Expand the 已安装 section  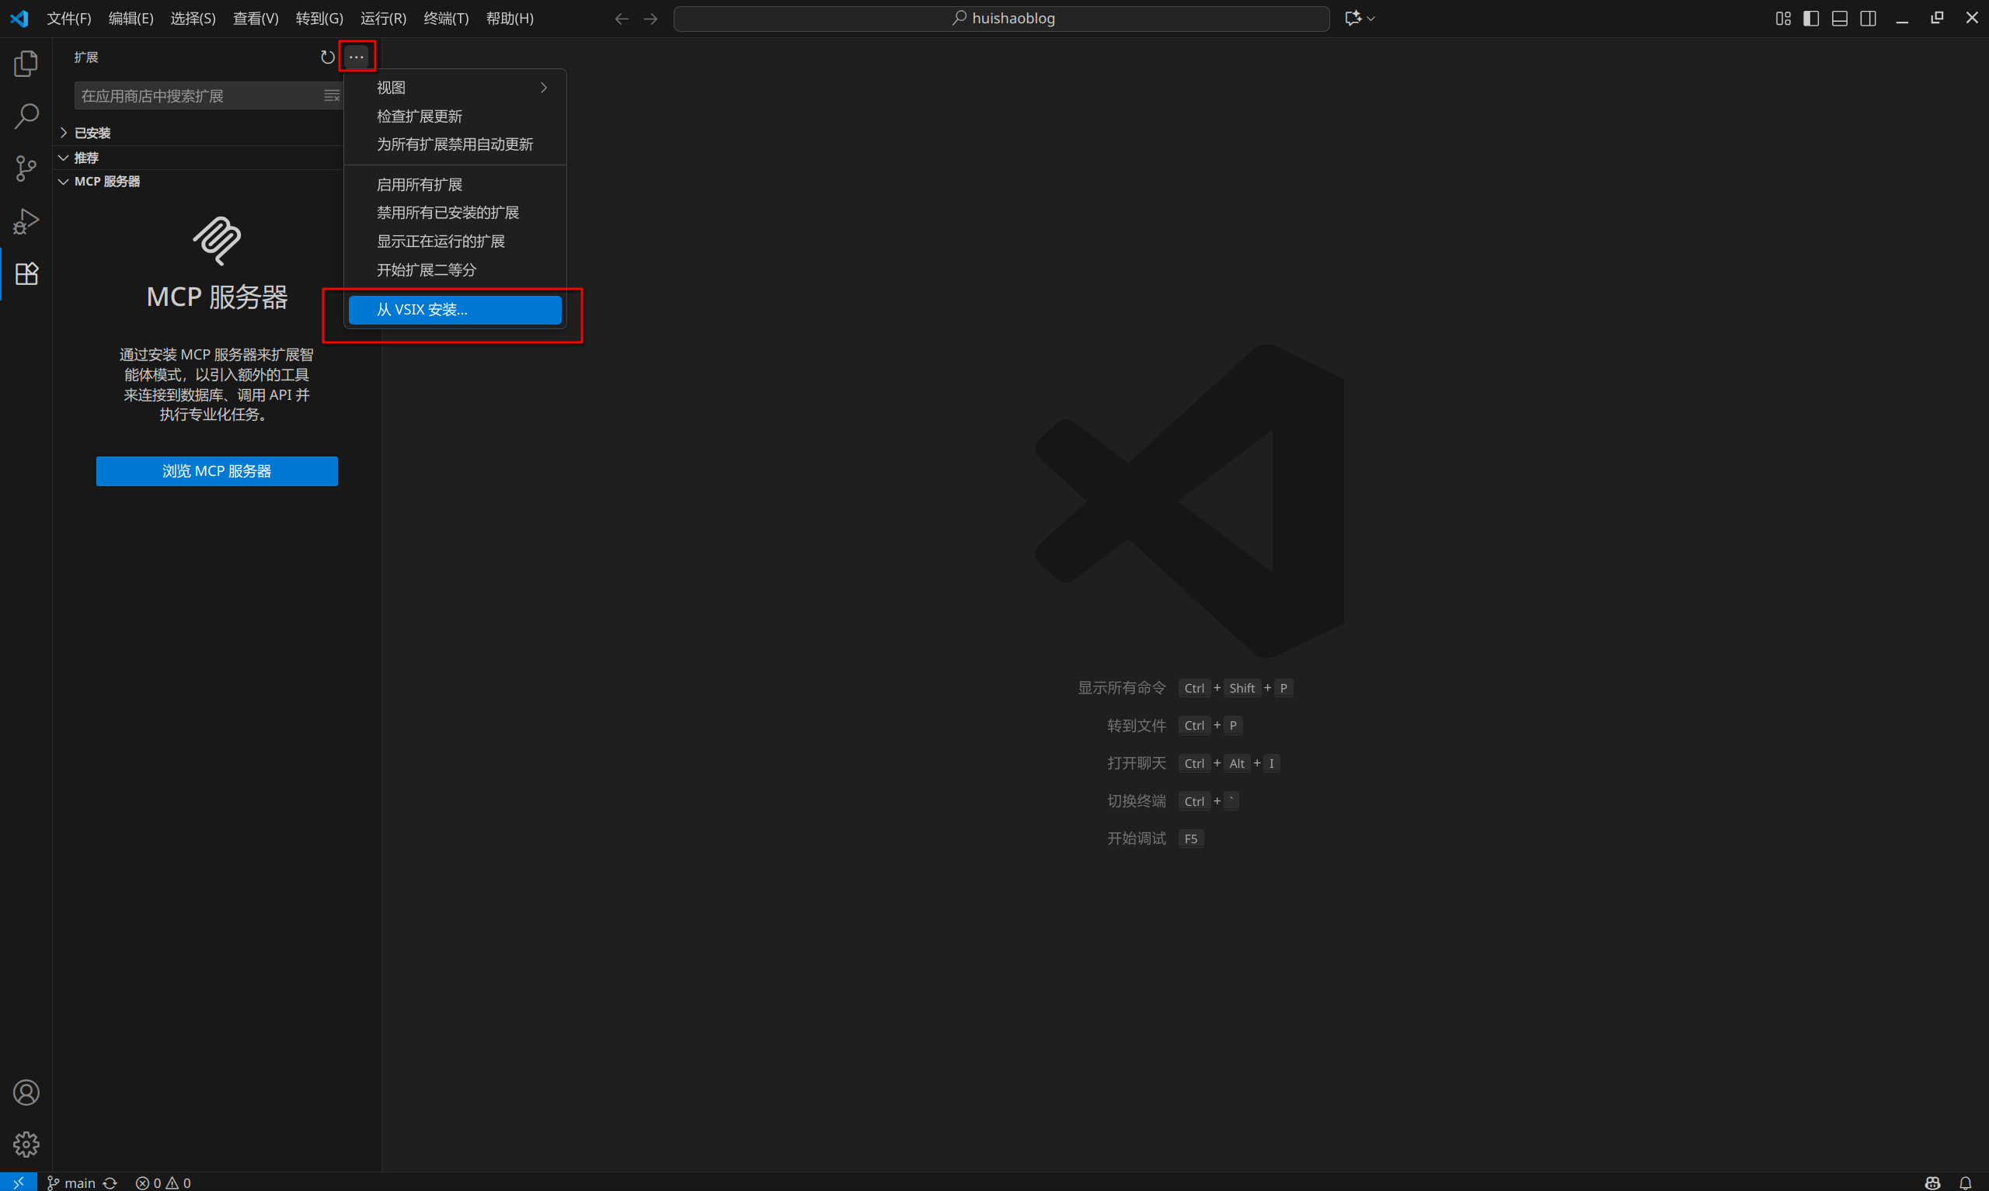(x=92, y=134)
